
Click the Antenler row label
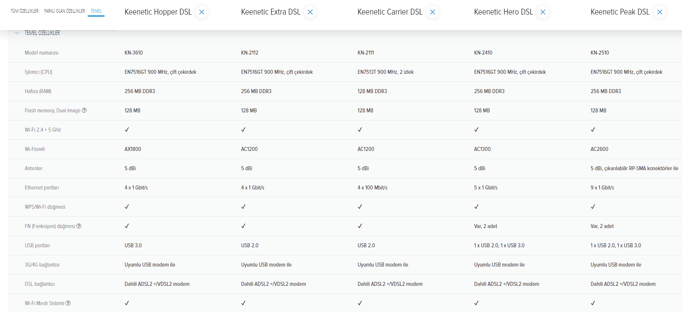(x=33, y=168)
